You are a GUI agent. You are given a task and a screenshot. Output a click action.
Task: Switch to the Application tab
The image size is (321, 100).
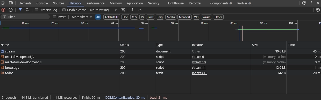[135, 3]
